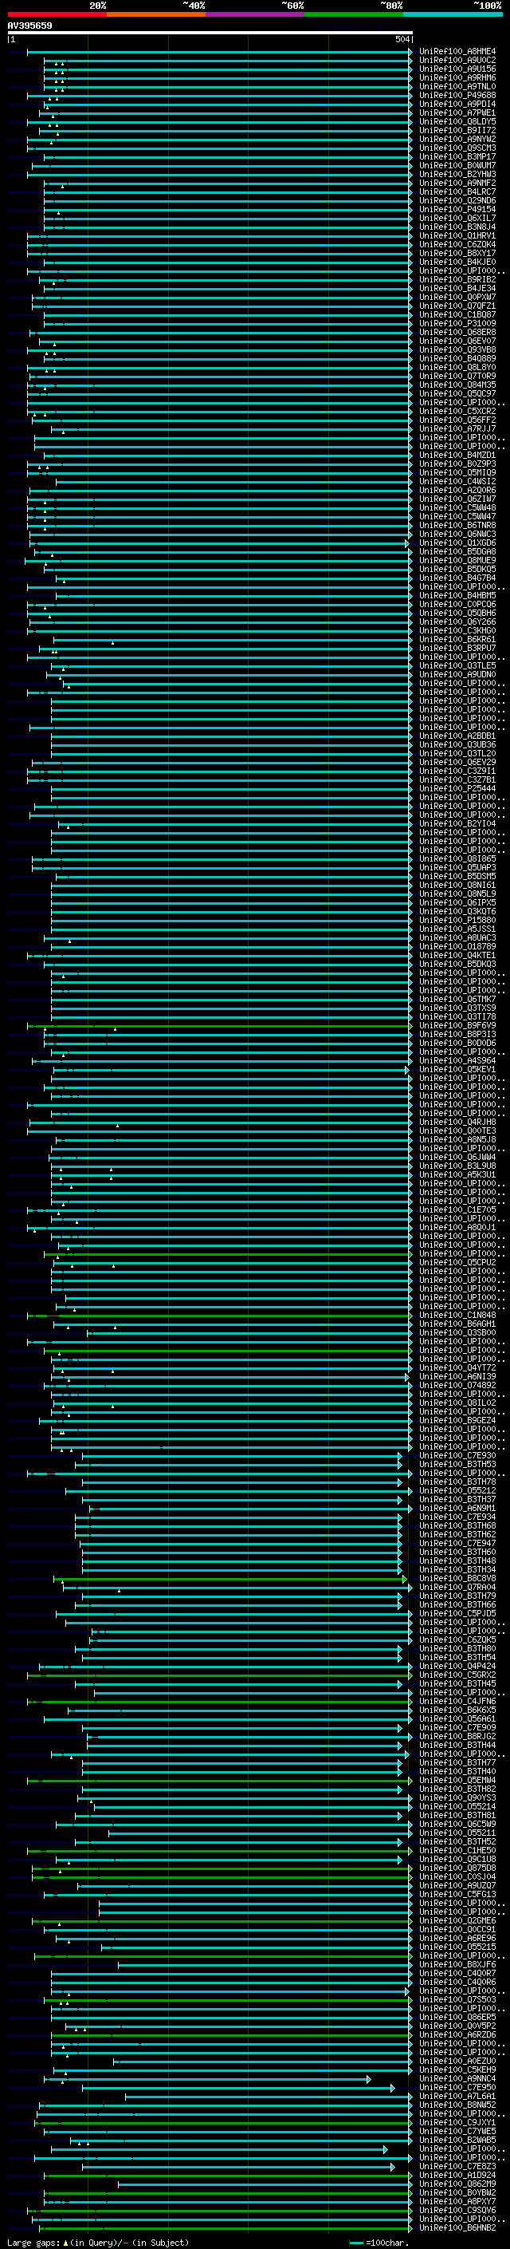Select the label UniRef100_C5XCR2
510x2249 pixels.
457,411
